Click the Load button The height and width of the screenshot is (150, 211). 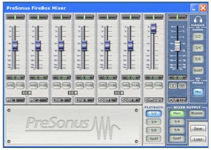point(198,139)
